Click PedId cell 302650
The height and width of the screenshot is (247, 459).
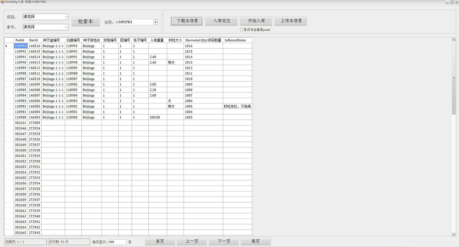click(x=21, y=150)
